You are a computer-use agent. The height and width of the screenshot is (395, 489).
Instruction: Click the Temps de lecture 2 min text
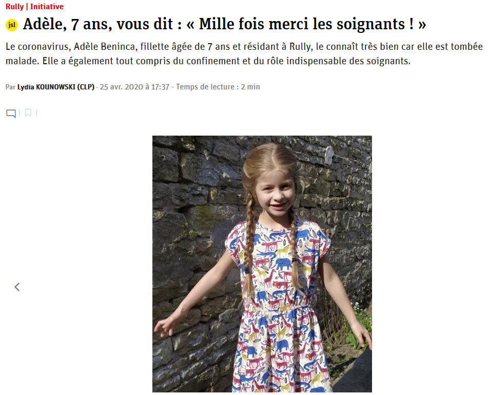(218, 87)
